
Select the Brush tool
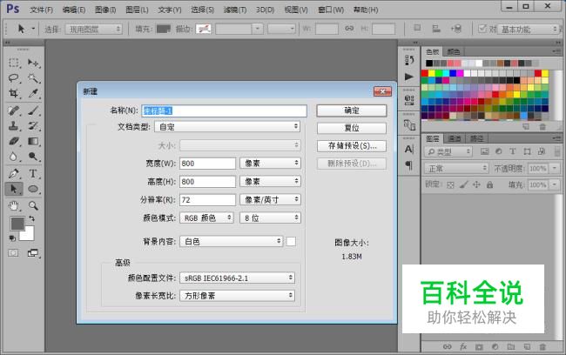click(33, 111)
